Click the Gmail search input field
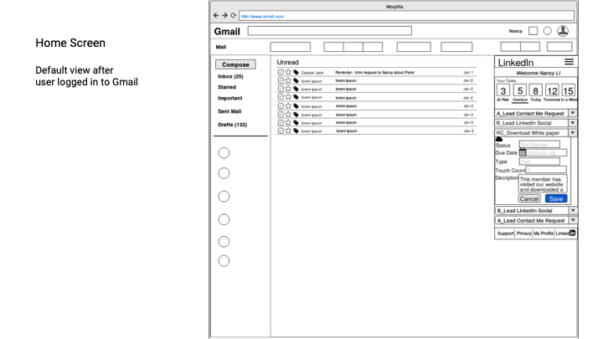The height and width of the screenshot is (339, 603). [329, 31]
